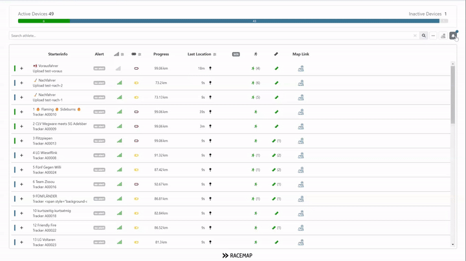Viewport: 466px width, 261px height.
Task: Expand row for 4 LG Wieselflink
Action: click(21, 155)
